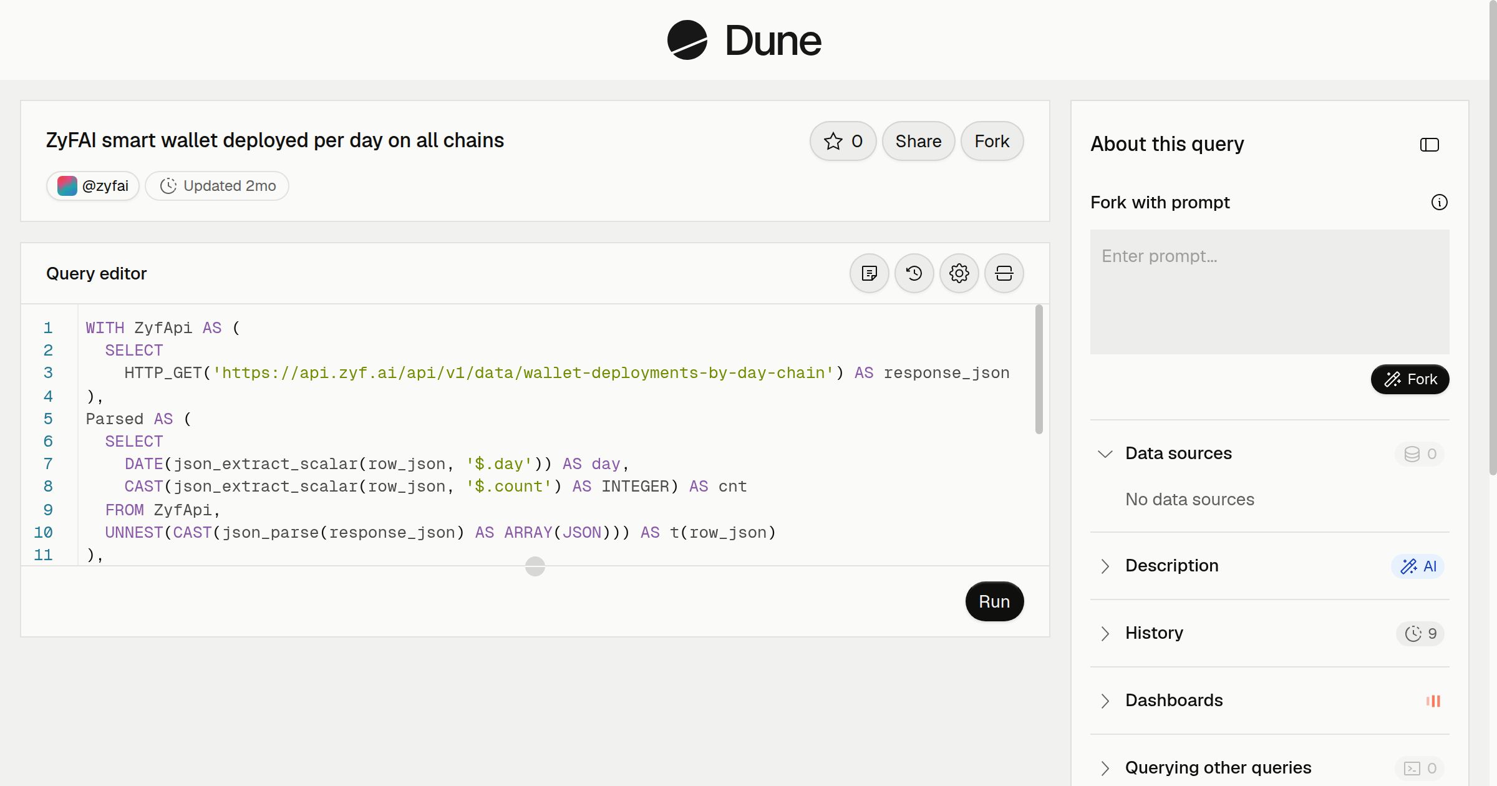The height and width of the screenshot is (786, 1497).
Task: Click the No data sources text
Action: tap(1189, 500)
